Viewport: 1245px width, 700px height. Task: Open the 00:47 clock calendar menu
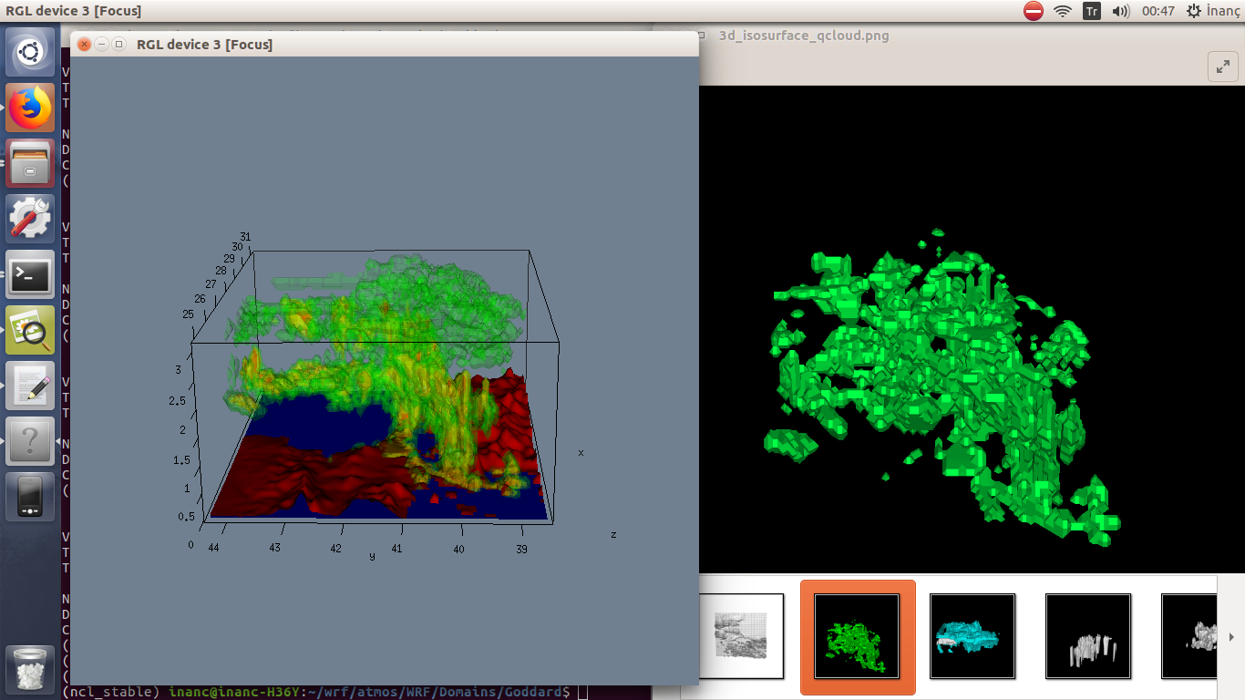coord(1158,11)
